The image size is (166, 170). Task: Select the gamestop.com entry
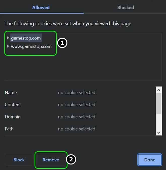tap(26, 38)
